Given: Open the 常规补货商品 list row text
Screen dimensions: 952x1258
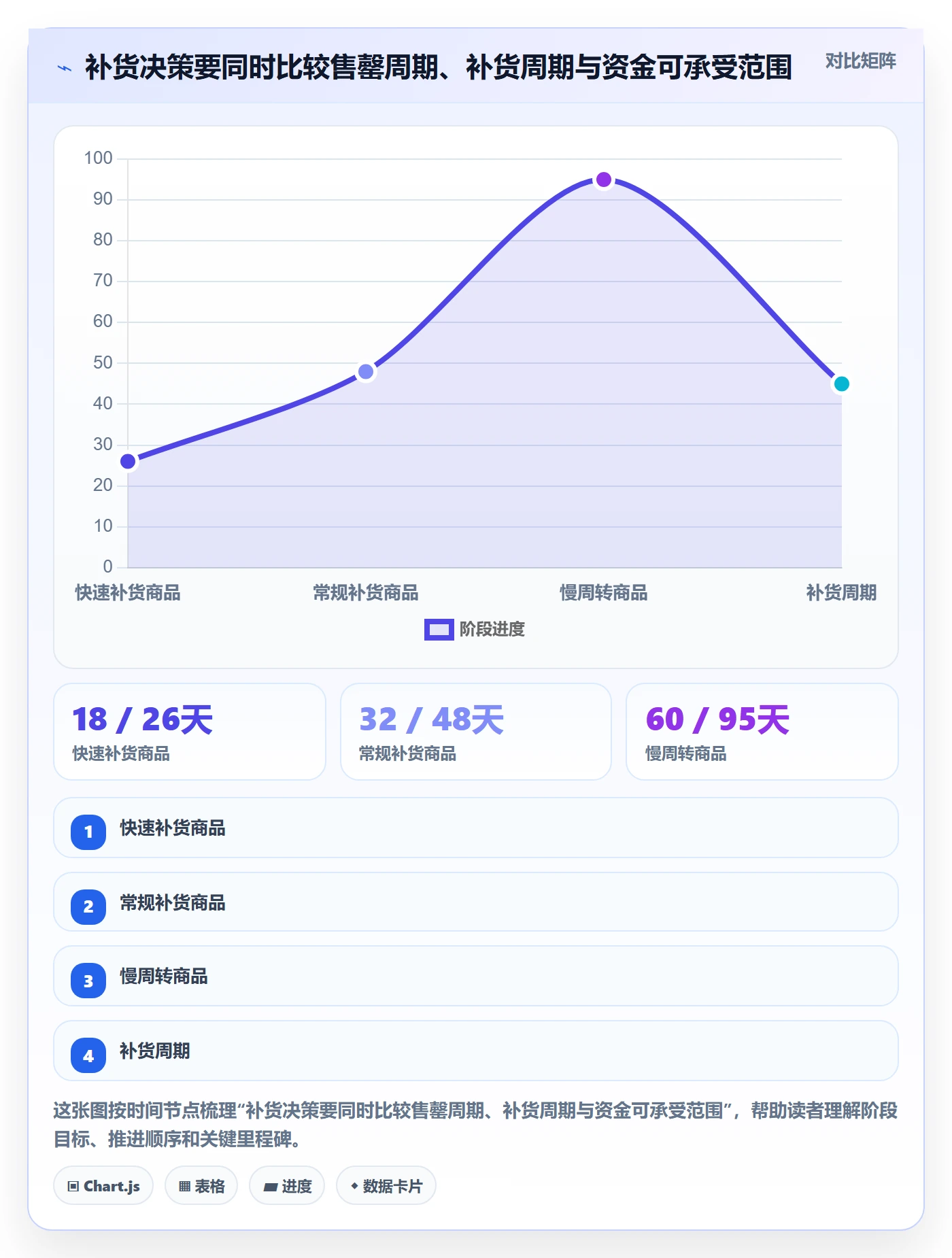Looking at the screenshot, I should (173, 903).
